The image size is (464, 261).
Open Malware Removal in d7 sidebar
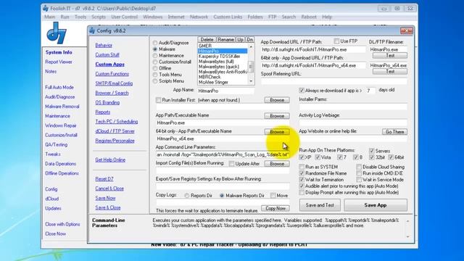pyautogui.click(x=62, y=107)
